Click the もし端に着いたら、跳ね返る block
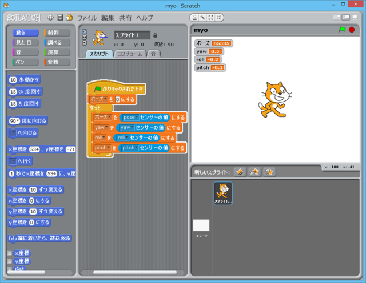This screenshot has height=283, width=366. click(x=39, y=238)
